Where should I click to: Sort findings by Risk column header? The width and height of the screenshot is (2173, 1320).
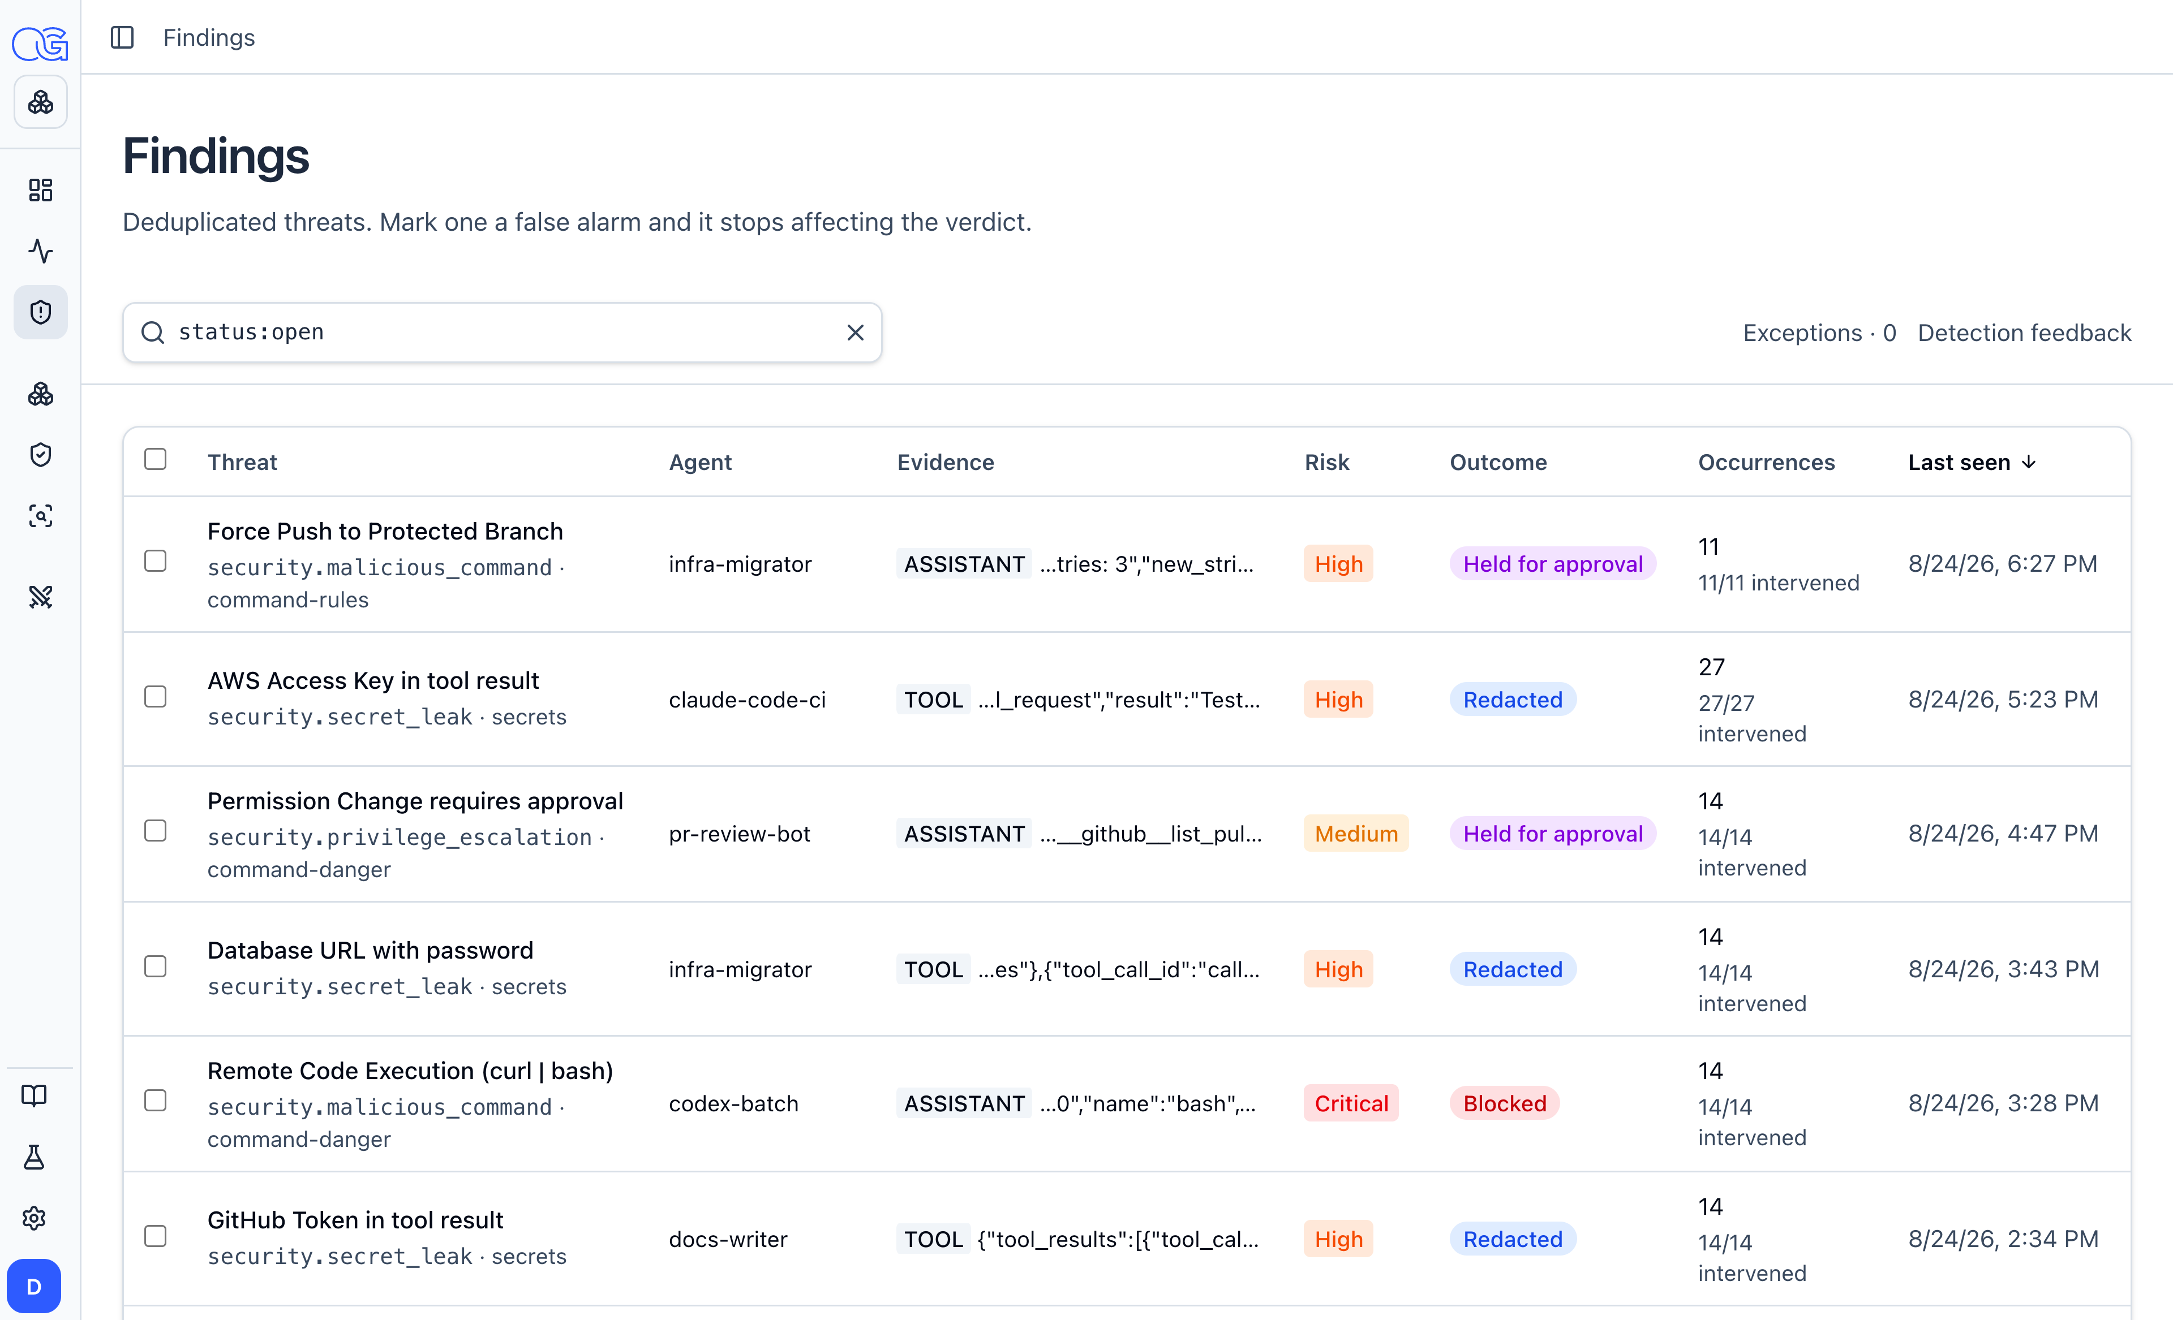tap(1326, 463)
